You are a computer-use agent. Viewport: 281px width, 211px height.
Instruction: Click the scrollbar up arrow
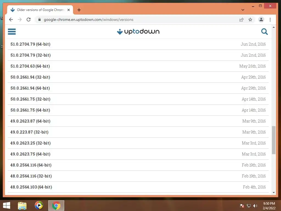(x=274, y=27)
